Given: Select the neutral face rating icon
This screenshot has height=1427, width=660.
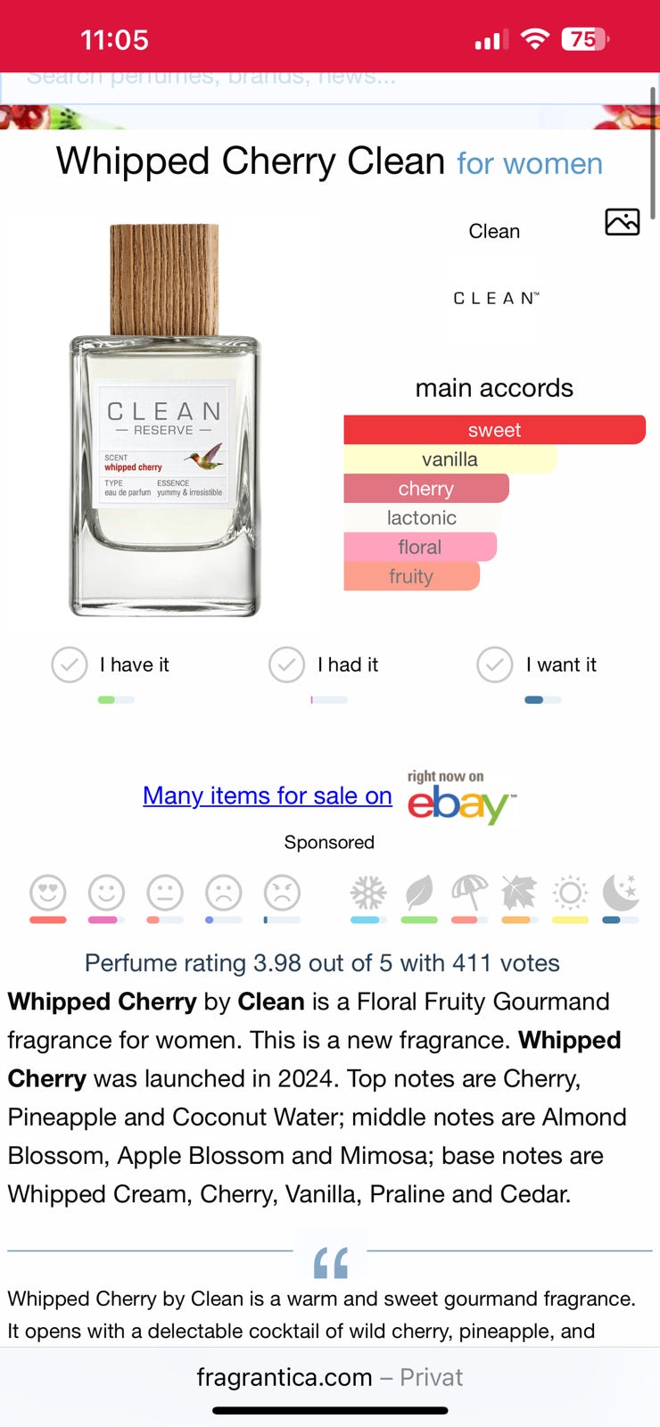Looking at the screenshot, I should click(165, 892).
